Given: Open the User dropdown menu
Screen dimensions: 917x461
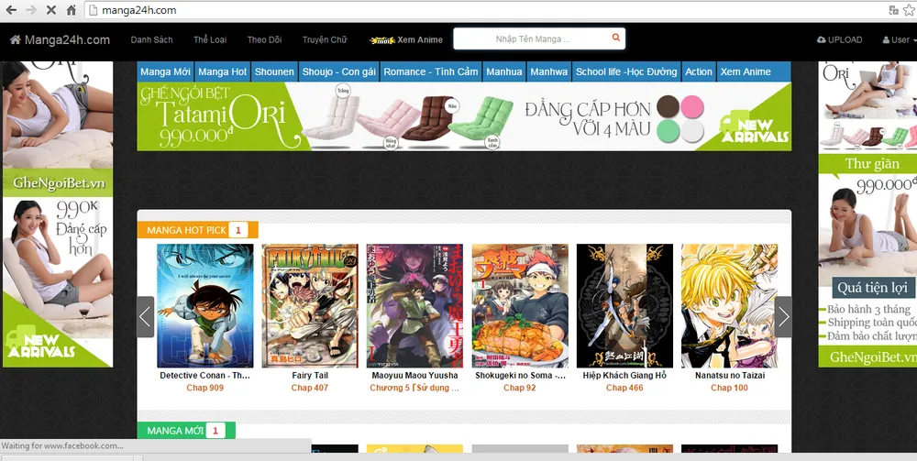Looking at the screenshot, I should click(x=897, y=39).
